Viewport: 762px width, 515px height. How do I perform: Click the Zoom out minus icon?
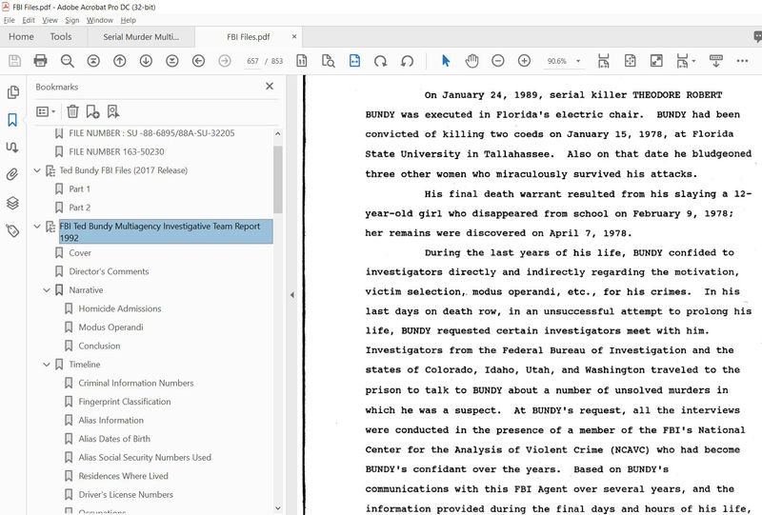(498, 61)
